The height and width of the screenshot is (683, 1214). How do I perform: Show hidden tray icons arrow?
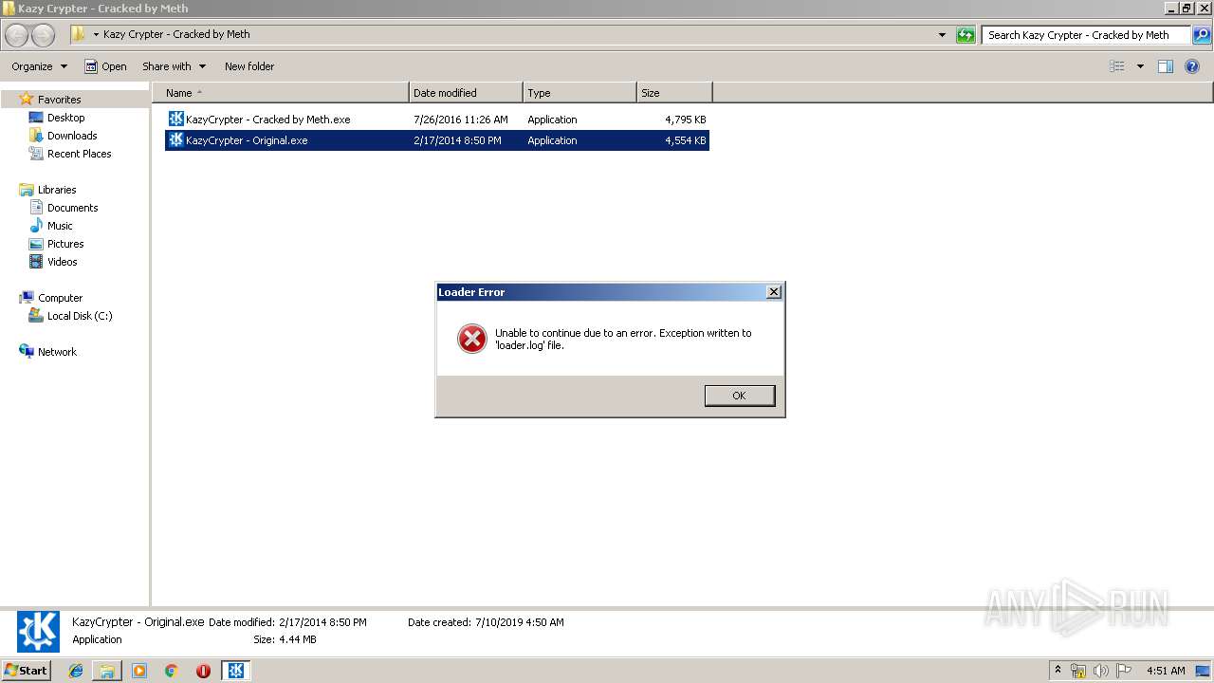point(1058,670)
